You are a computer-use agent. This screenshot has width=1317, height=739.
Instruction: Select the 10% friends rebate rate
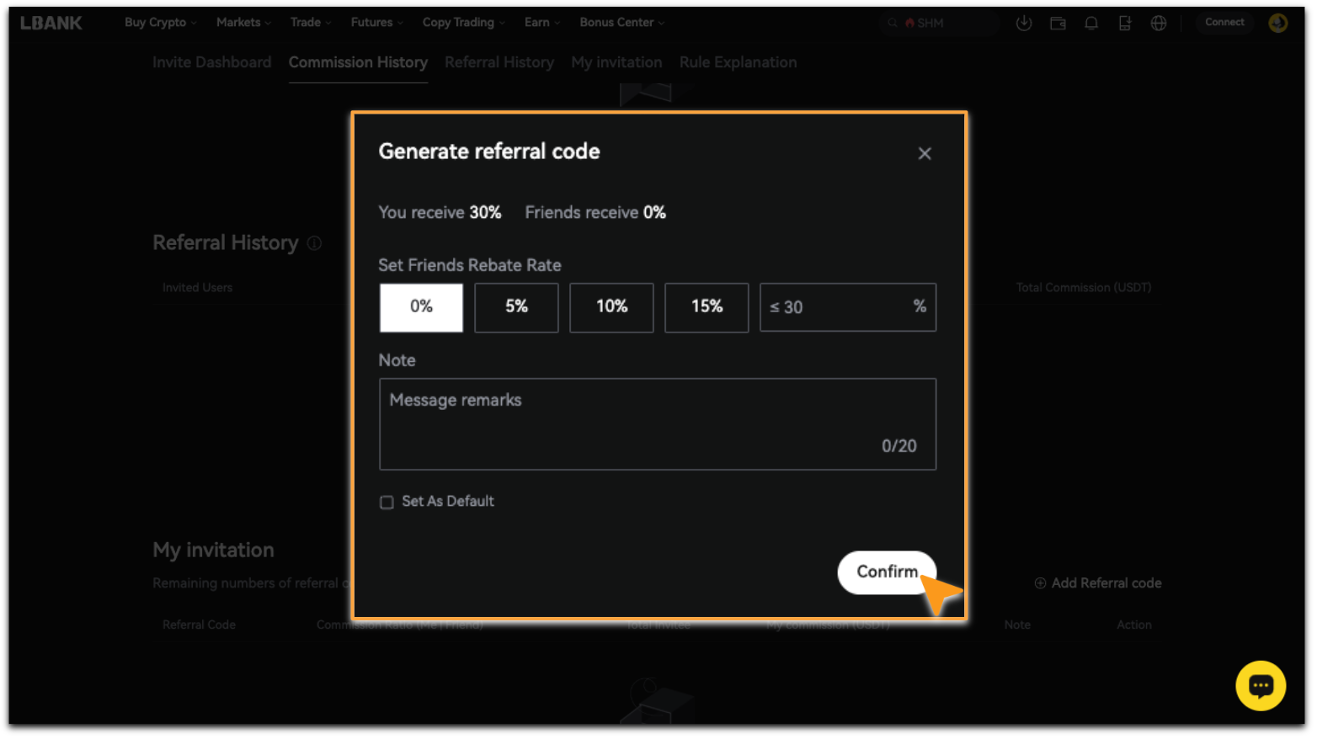click(611, 307)
